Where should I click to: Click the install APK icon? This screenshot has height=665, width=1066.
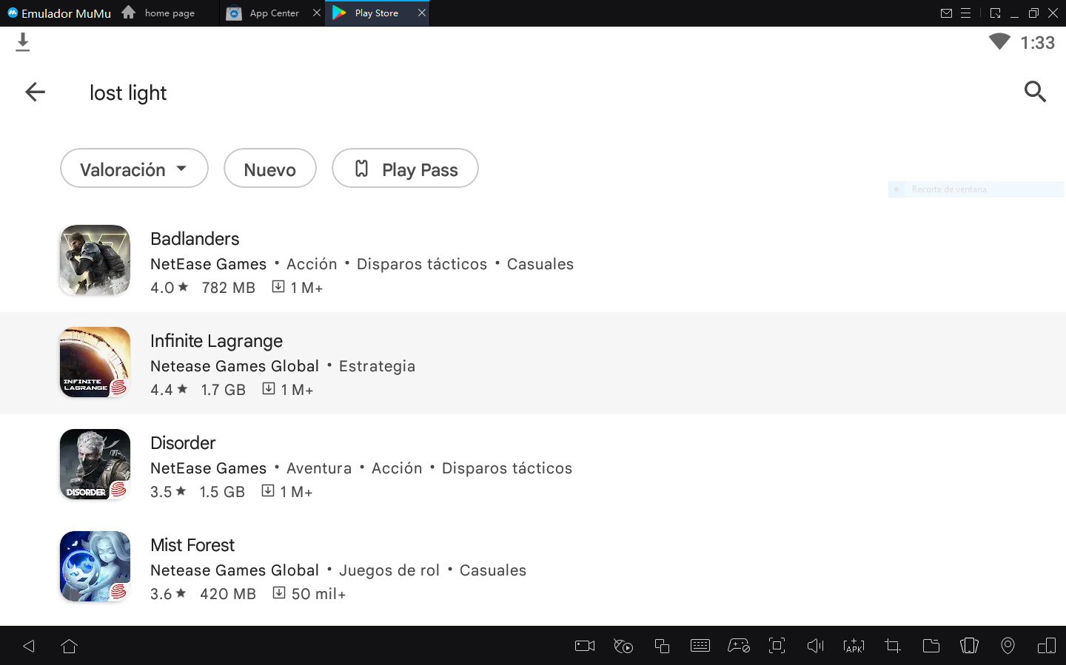854,646
